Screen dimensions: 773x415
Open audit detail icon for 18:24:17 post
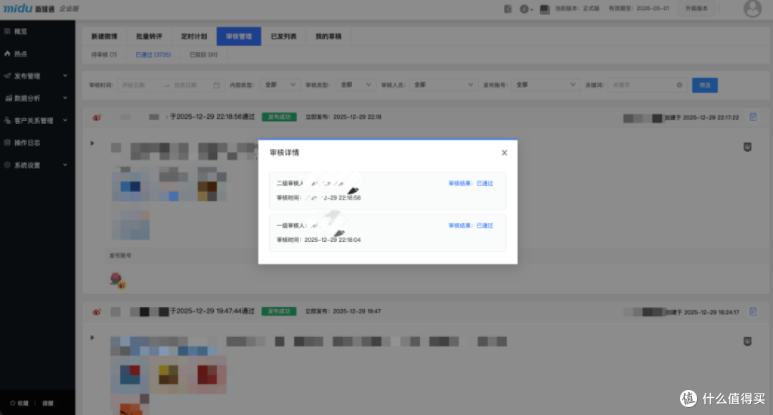[753, 311]
